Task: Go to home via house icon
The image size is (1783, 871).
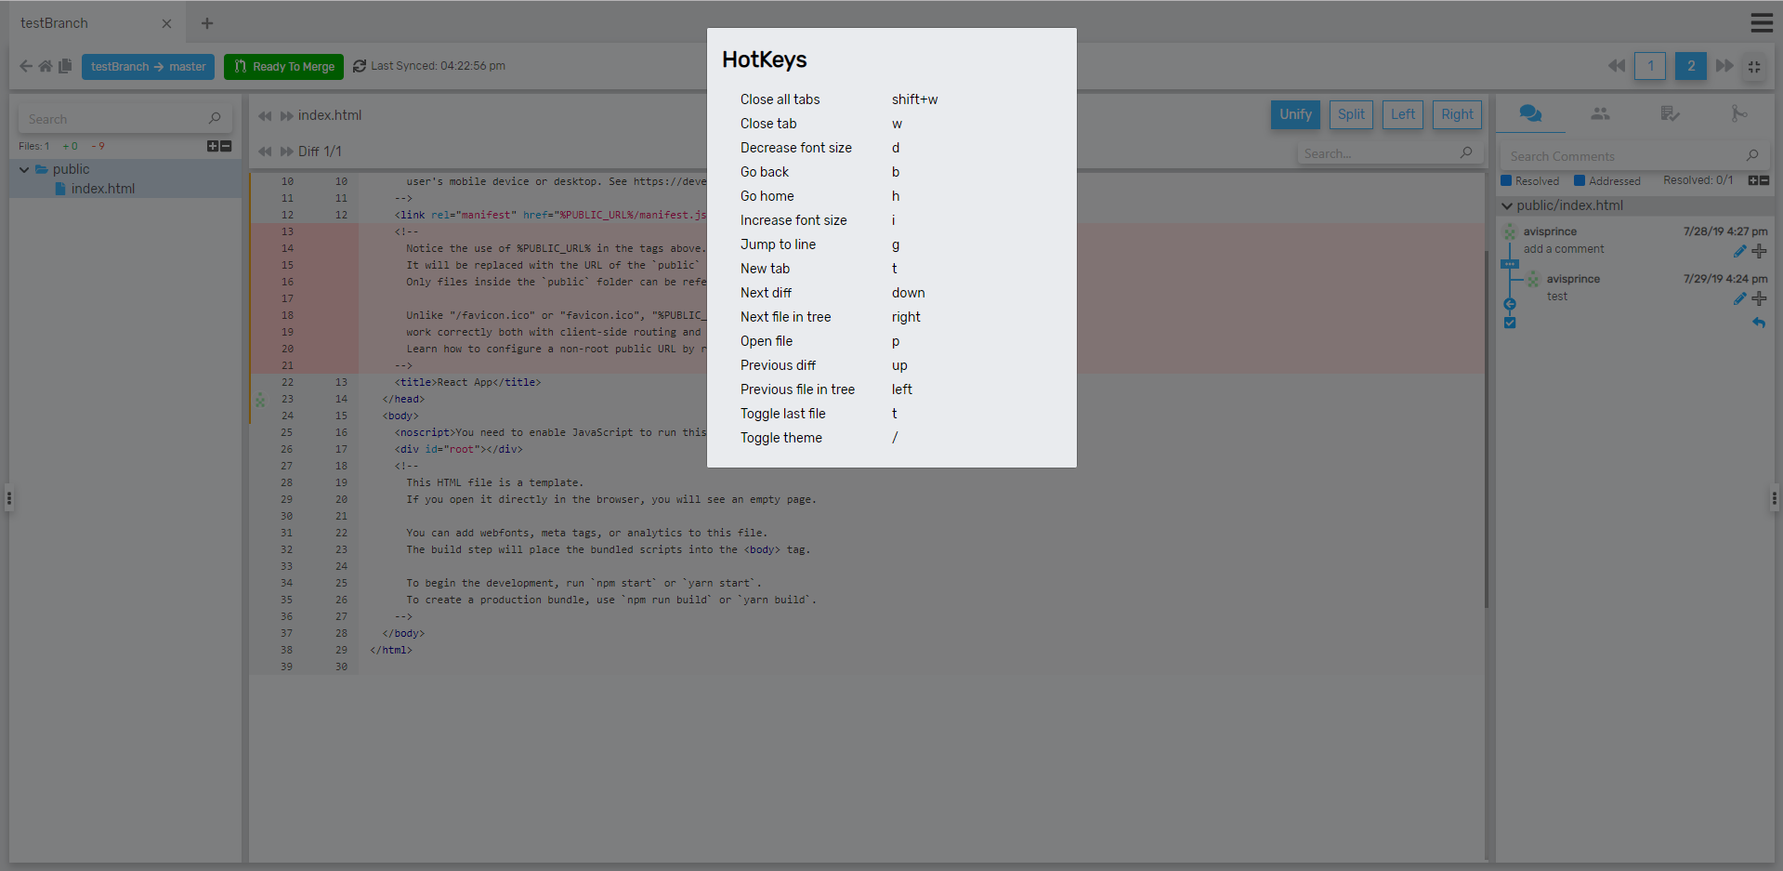Action: tap(45, 66)
